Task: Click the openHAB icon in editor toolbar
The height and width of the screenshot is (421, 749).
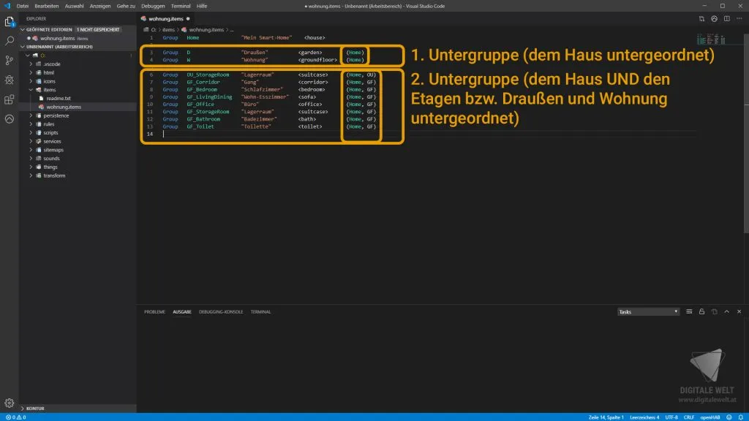Action: tap(714, 18)
